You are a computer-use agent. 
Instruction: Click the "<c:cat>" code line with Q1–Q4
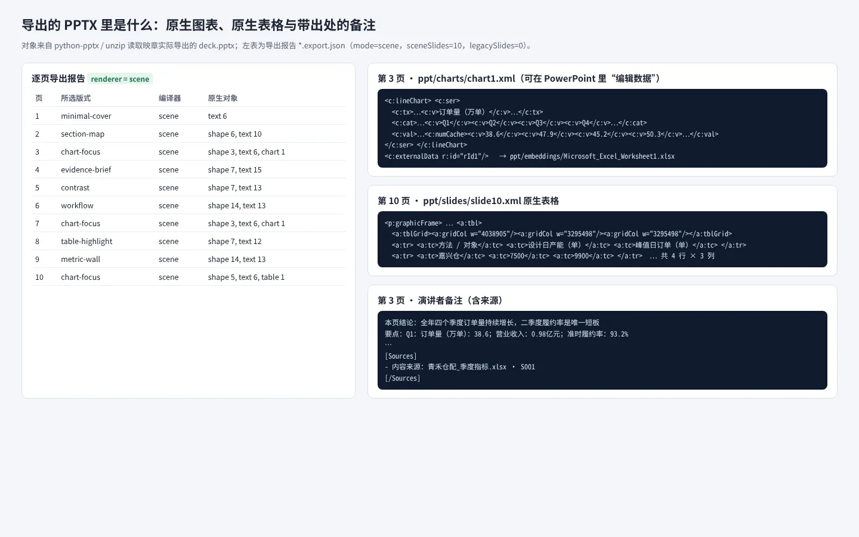click(519, 123)
